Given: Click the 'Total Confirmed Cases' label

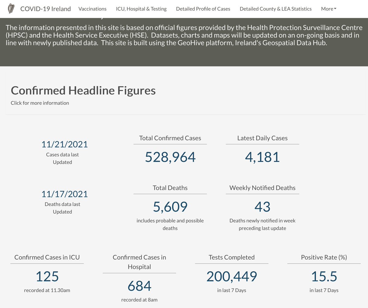Looking at the screenshot, I should 170,138.
